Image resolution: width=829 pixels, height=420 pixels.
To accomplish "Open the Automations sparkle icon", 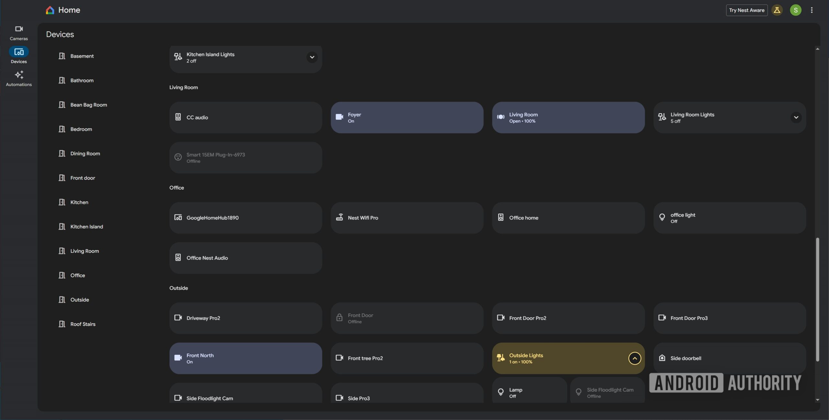I will point(19,75).
